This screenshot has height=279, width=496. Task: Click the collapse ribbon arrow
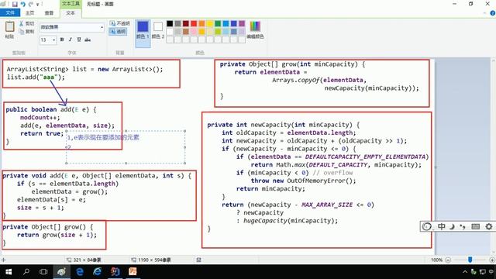click(x=484, y=13)
